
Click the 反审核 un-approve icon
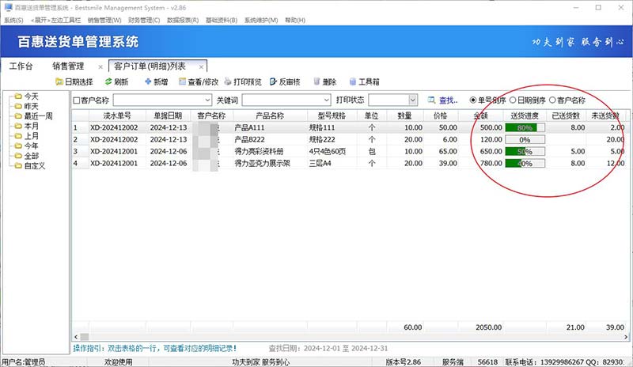[274, 81]
